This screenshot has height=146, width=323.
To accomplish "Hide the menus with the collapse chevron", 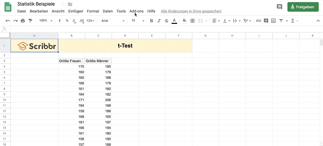I will click(x=318, y=21).
